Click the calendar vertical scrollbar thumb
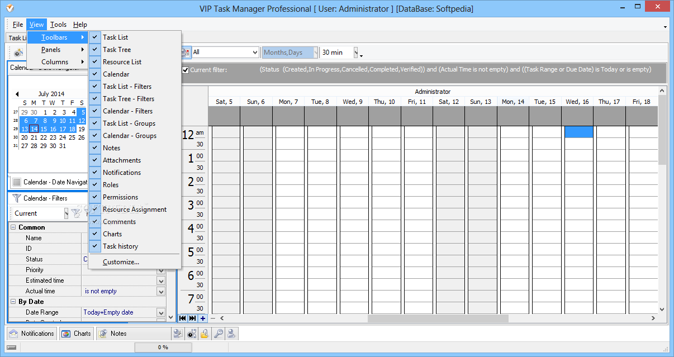Viewport: 674px width, 357px height. [x=662, y=130]
